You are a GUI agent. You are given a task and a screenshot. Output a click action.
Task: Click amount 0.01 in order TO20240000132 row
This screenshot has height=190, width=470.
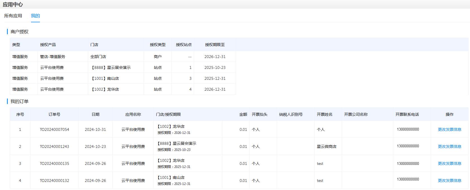click(x=243, y=181)
